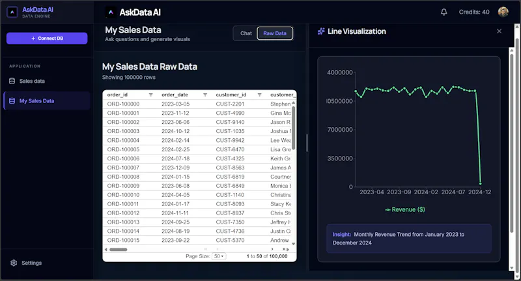Click the My Sales Data database icon
The image size is (521, 281).
(x=12, y=101)
